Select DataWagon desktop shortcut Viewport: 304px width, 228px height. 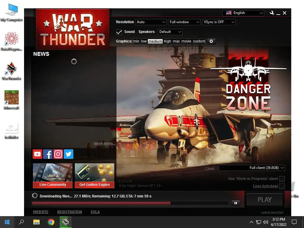pos(12,42)
